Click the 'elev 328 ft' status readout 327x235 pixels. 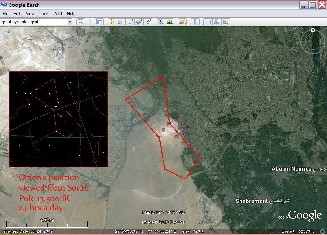tap(193, 231)
